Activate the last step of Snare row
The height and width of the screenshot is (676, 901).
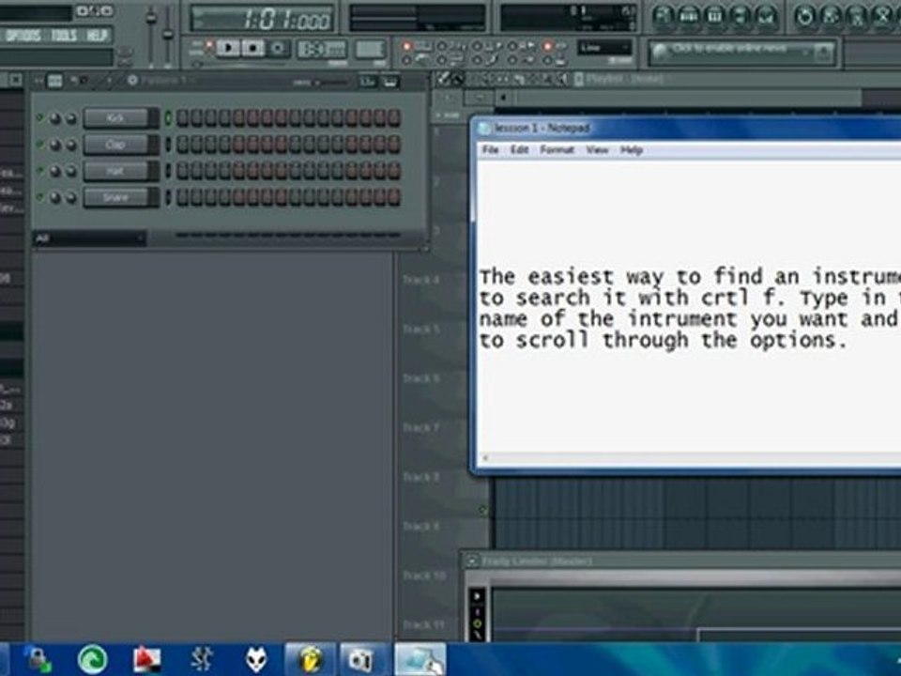click(394, 197)
